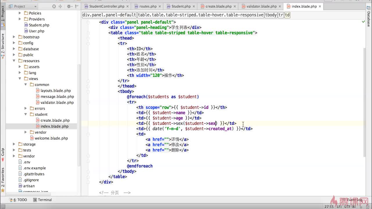This screenshot has height=209, width=372.
Task: Click the message.blade.php file icon
Action: click(x=38, y=96)
